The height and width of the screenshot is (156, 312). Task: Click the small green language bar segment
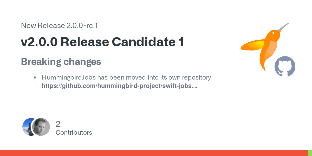point(310,153)
